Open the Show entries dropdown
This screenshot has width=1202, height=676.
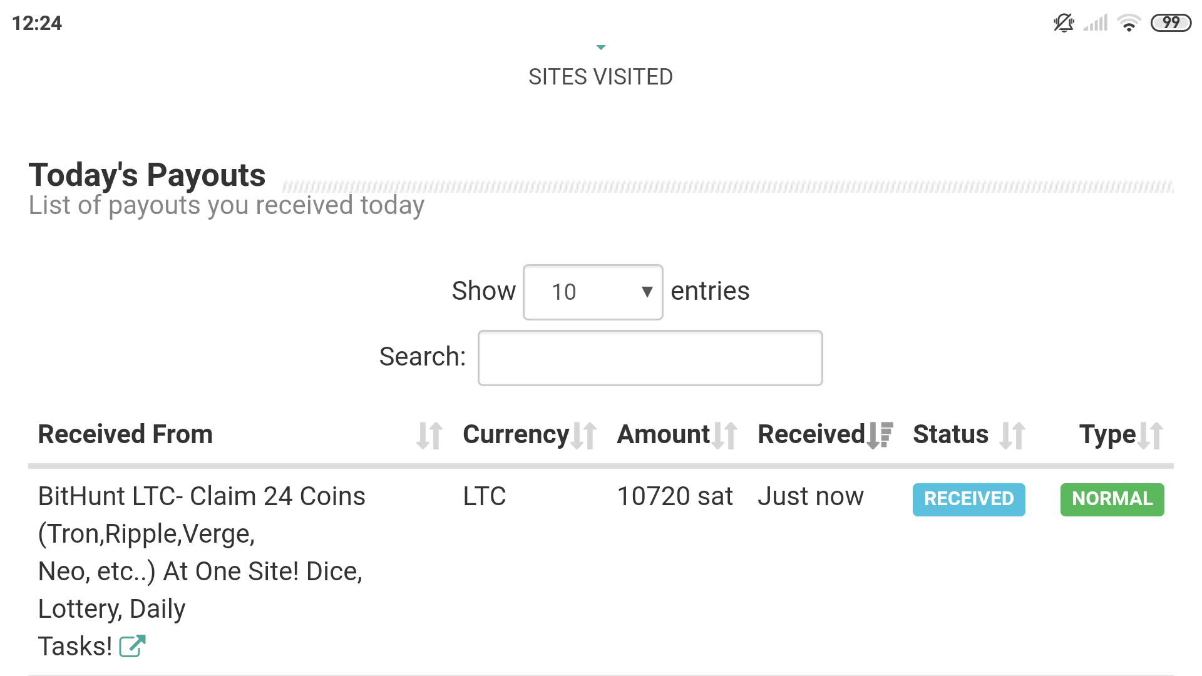592,292
